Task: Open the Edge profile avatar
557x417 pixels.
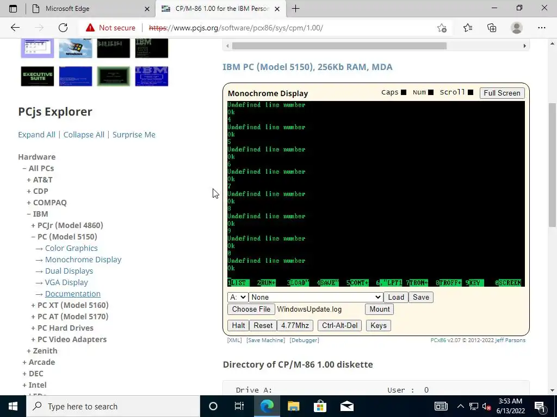Action: tap(517, 28)
